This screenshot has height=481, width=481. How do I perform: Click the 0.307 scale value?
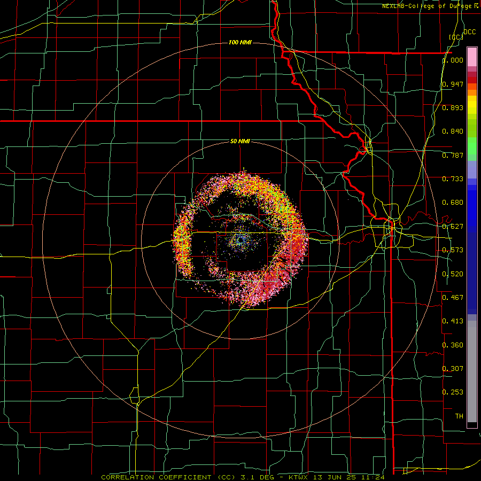pyautogui.click(x=453, y=369)
